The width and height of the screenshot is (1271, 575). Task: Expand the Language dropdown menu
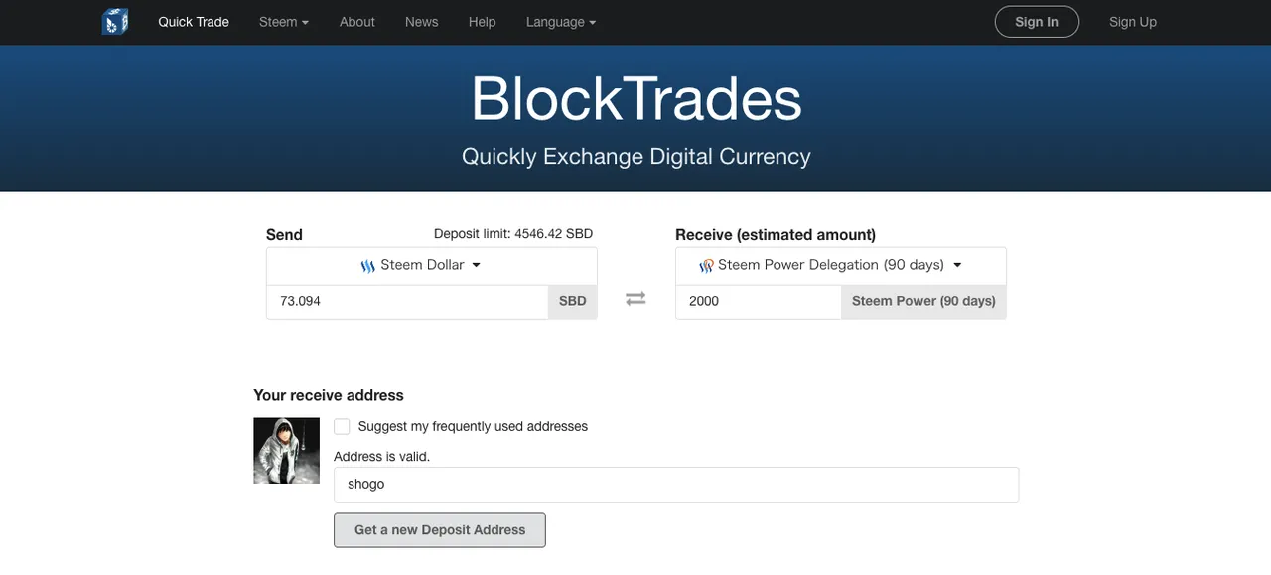[561, 22]
